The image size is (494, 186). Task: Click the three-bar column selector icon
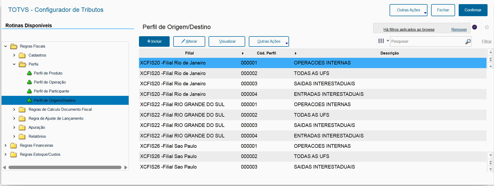(x=381, y=41)
